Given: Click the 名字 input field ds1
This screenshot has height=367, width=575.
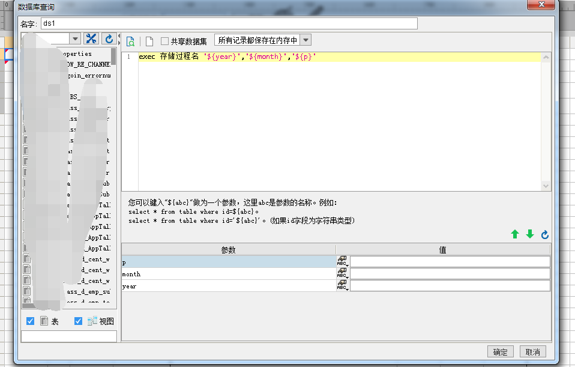Looking at the screenshot, I should pyautogui.click(x=229, y=23).
